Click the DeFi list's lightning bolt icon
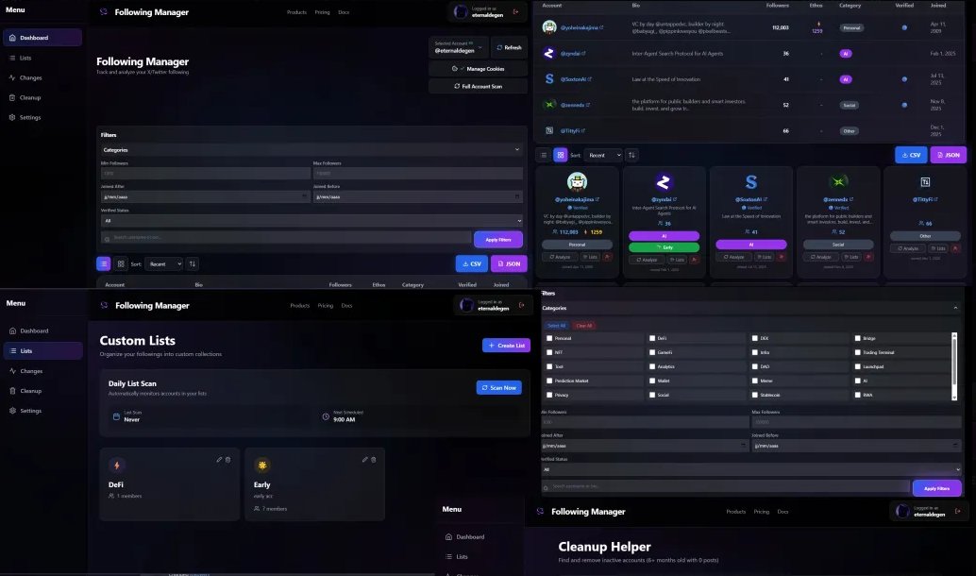 (x=116, y=466)
